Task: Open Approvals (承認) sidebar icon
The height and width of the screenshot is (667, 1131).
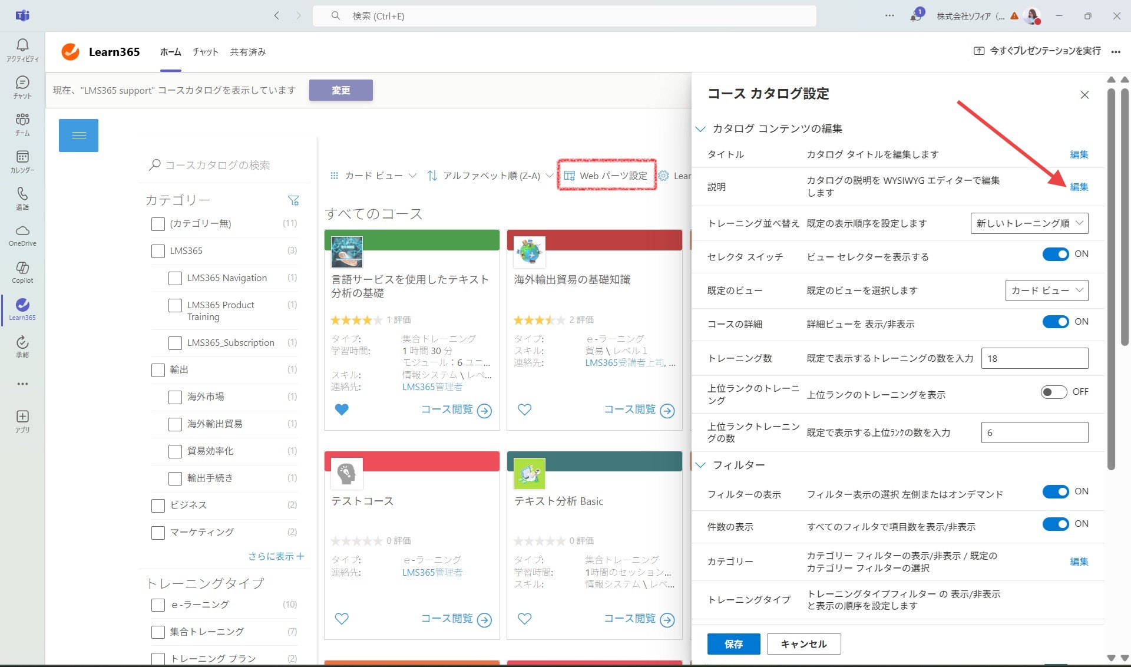Action: pyautogui.click(x=22, y=346)
